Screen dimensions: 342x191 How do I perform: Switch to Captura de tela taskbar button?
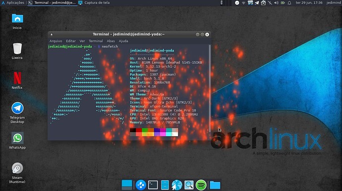[x=94, y=2]
